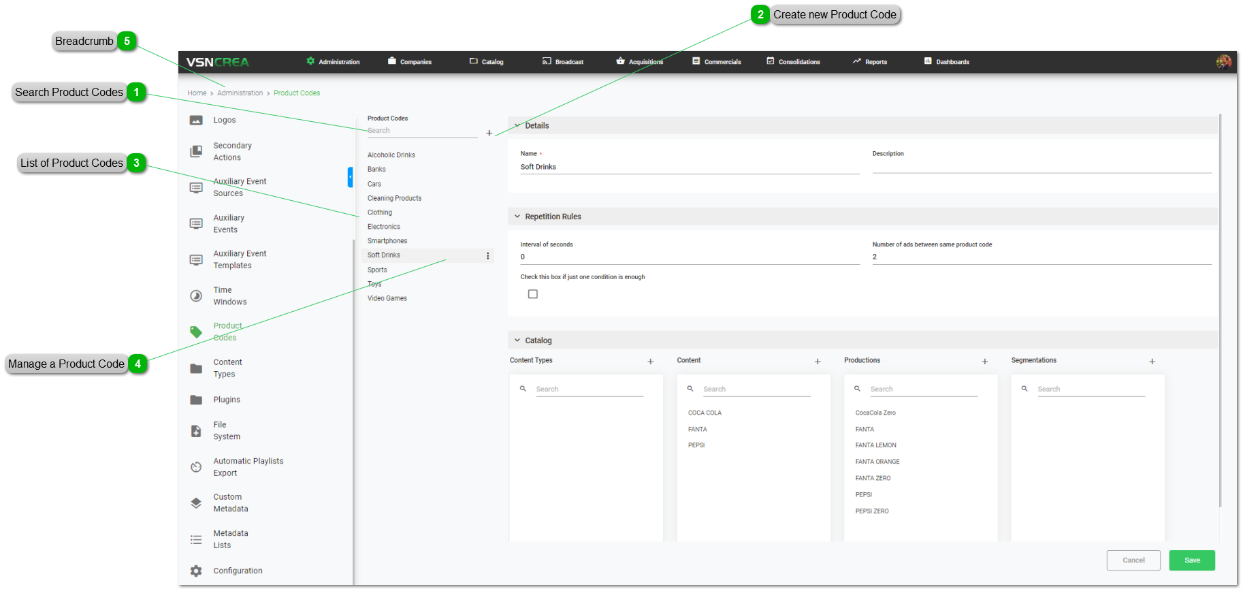Viewport: 1243px width, 591px height.
Task: Click the Product Codes search field
Action: point(421,131)
